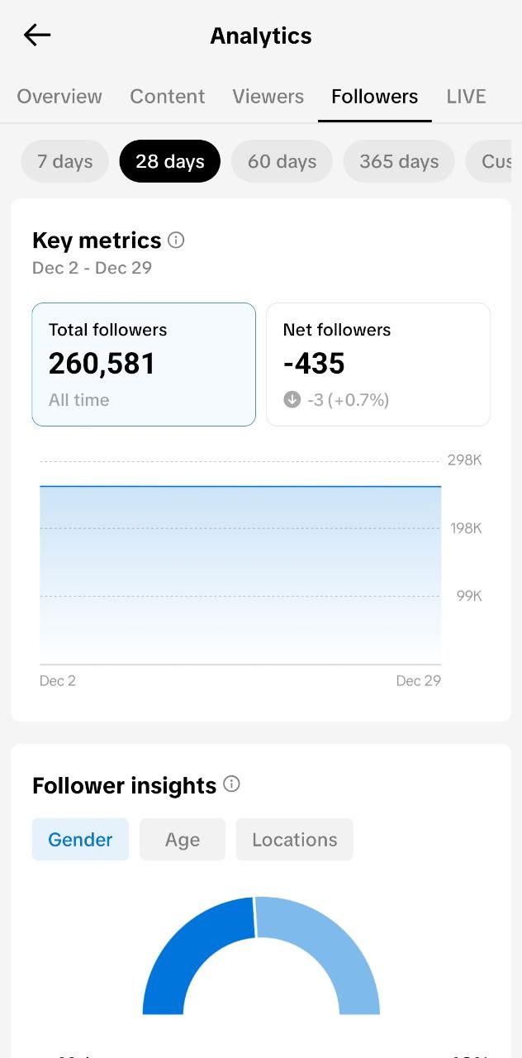View follower Locations insights
522x1058 pixels.
294,840
